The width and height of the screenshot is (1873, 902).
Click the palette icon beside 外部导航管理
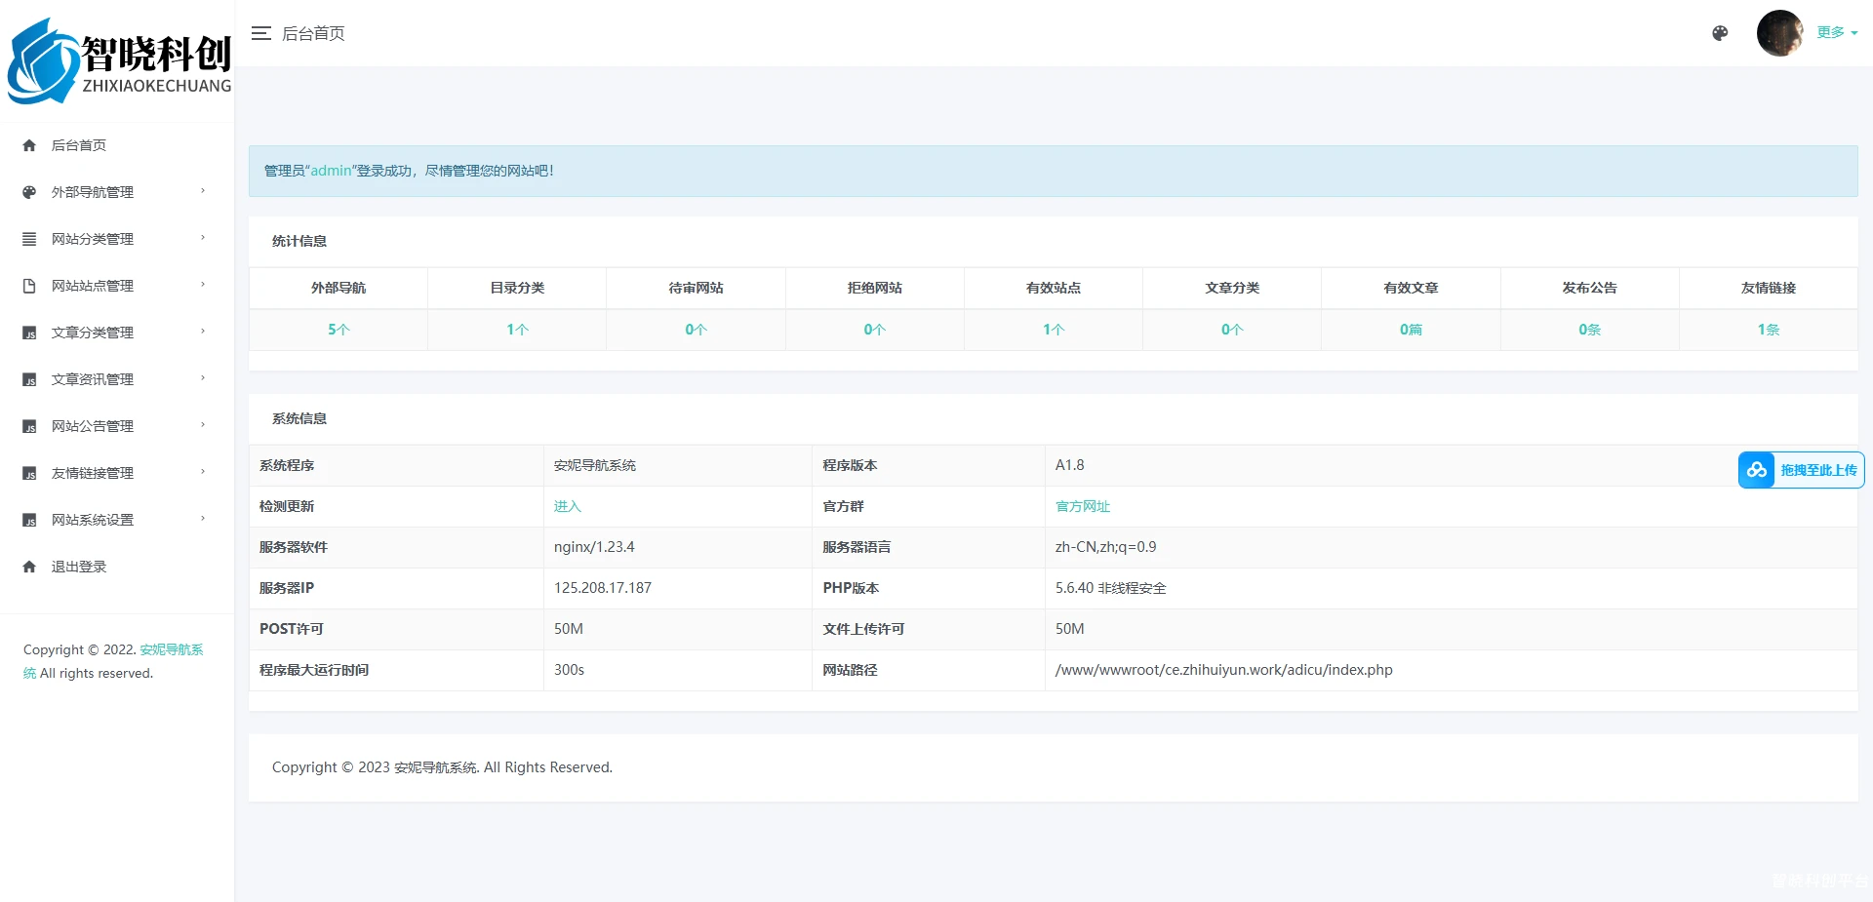29,192
